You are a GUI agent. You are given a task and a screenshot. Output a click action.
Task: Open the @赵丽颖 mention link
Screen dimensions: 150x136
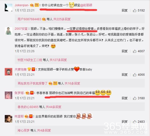86,5
